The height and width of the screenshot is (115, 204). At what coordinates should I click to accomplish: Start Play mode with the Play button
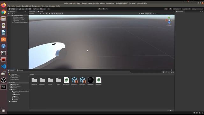[100, 9]
